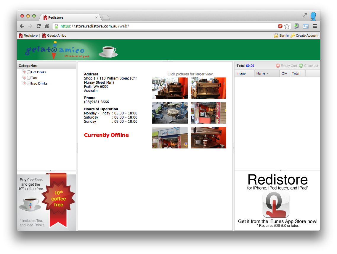Reload the page with the refresh icon
337x254 pixels.
click(39, 26)
